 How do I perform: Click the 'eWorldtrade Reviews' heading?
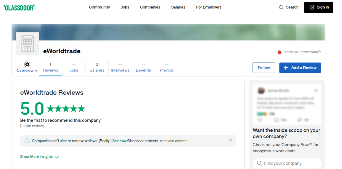click(52, 93)
